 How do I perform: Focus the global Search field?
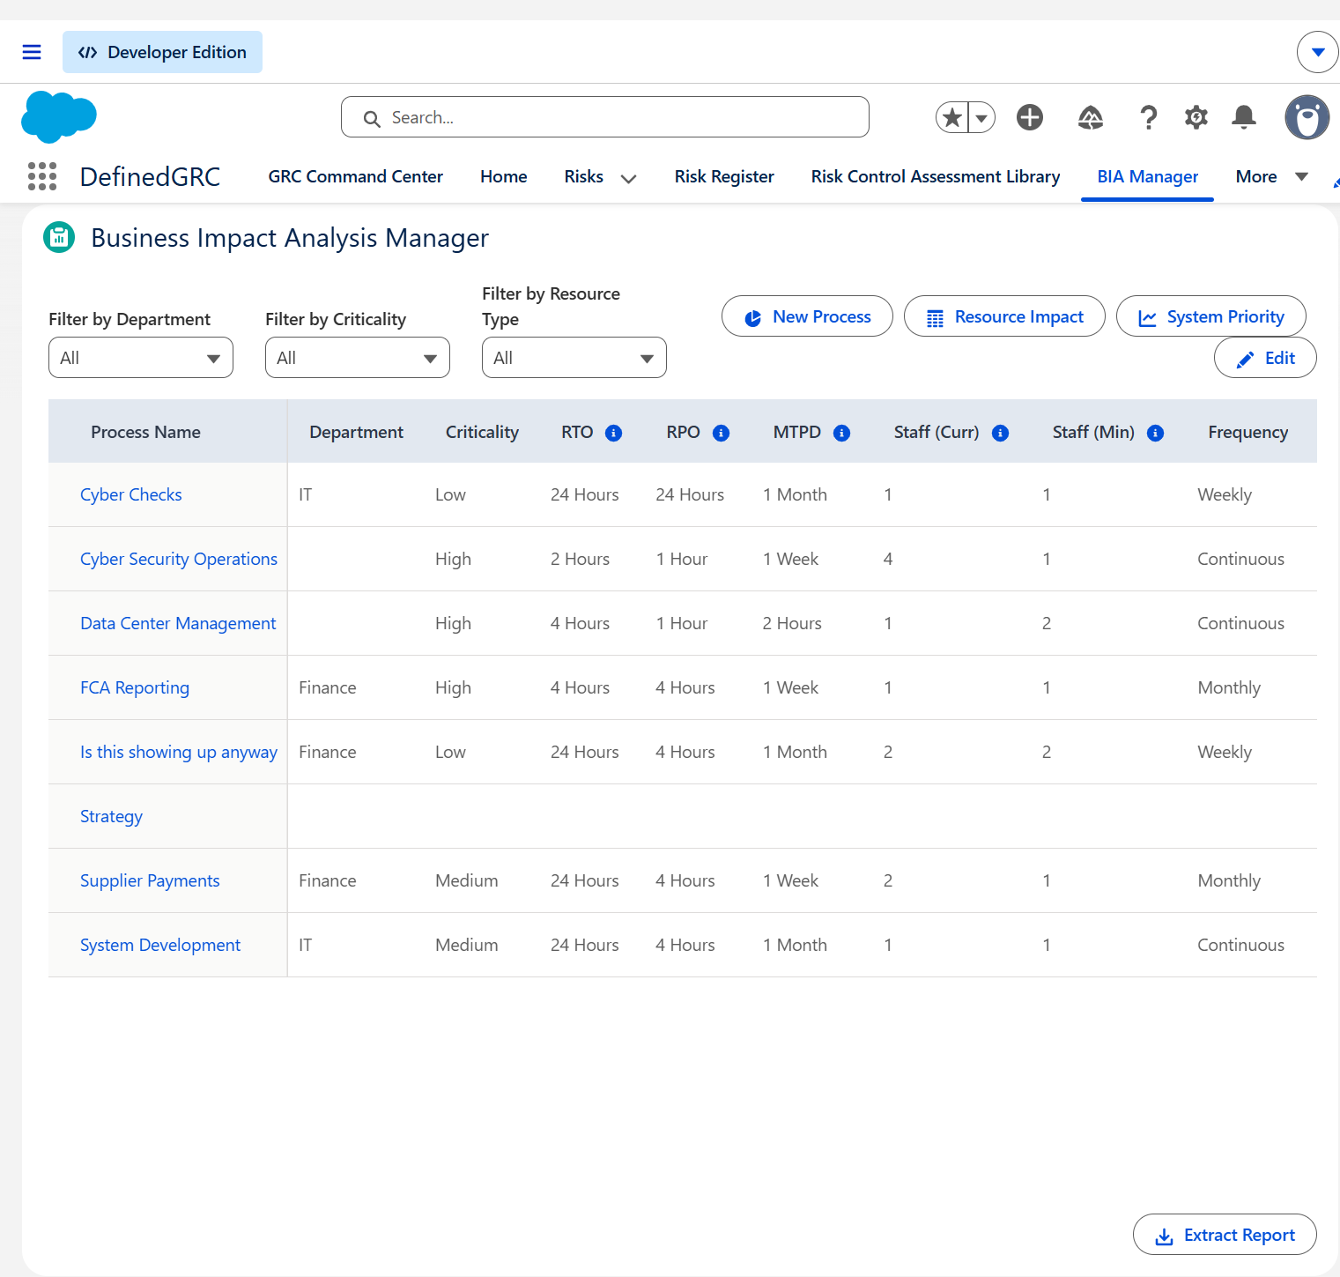click(x=605, y=117)
